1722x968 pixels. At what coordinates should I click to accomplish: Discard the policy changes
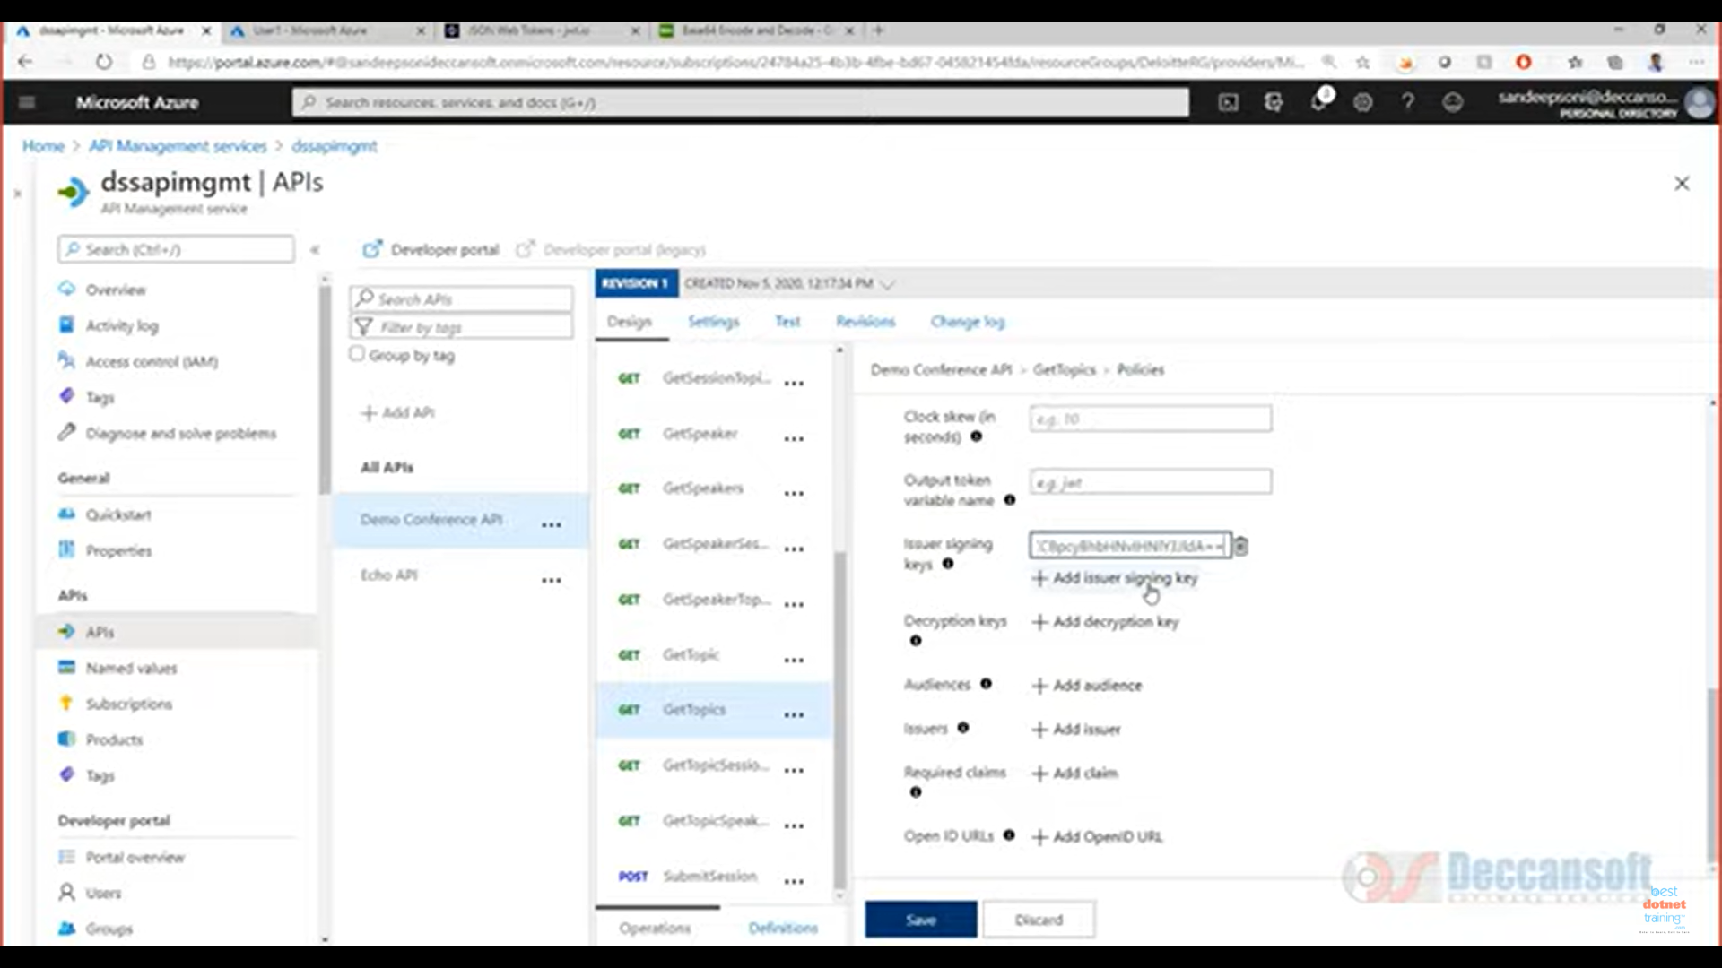(x=1039, y=920)
